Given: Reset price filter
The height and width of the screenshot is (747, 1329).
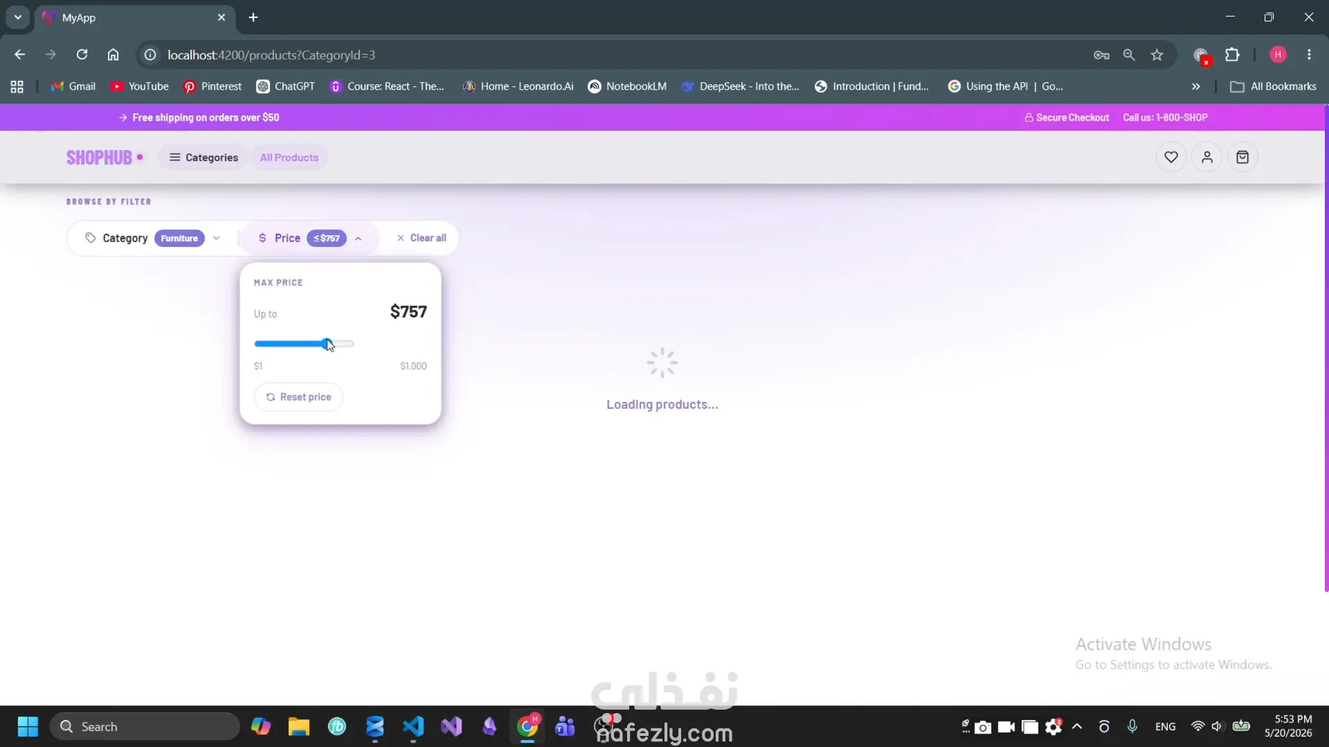Looking at the screenshot, I should tap(298, 397).
